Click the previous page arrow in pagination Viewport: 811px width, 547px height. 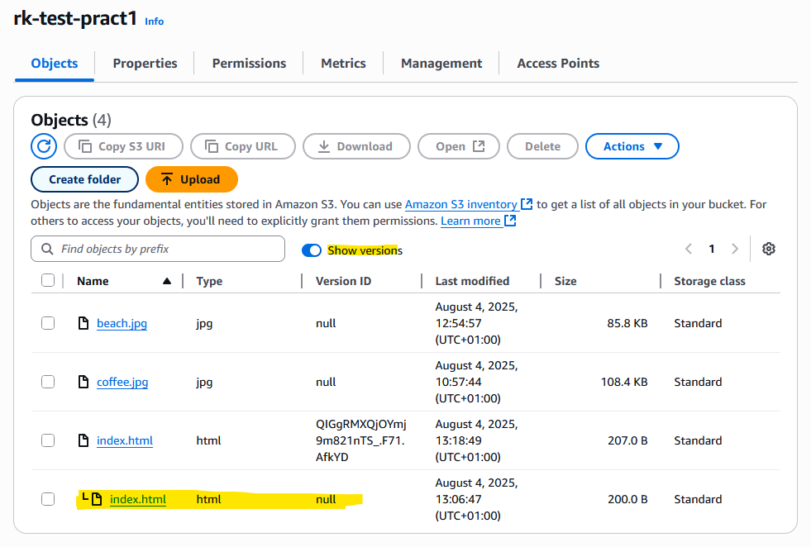(688, 249)
